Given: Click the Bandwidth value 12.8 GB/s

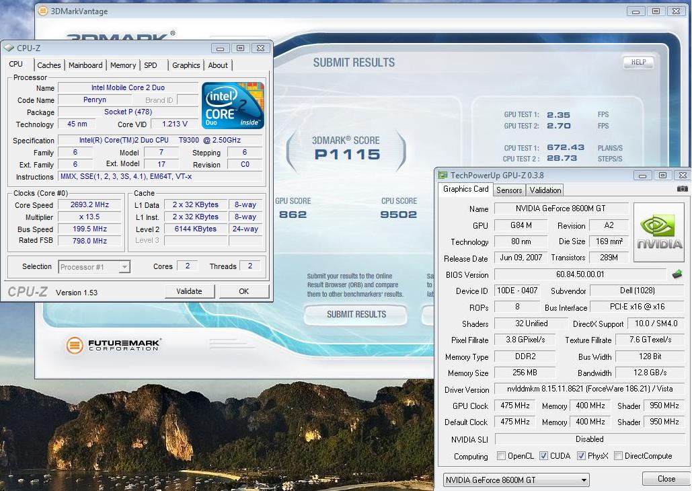Looking at the screenshot, I should click(x=650, y=373).
